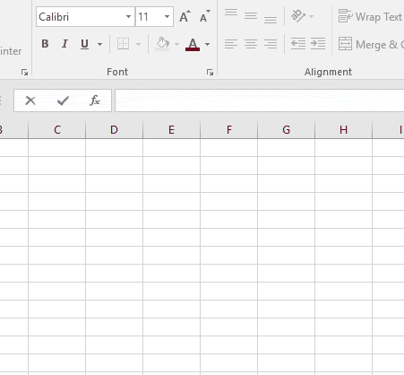Toggle Wrap Text

coord(370,16)
